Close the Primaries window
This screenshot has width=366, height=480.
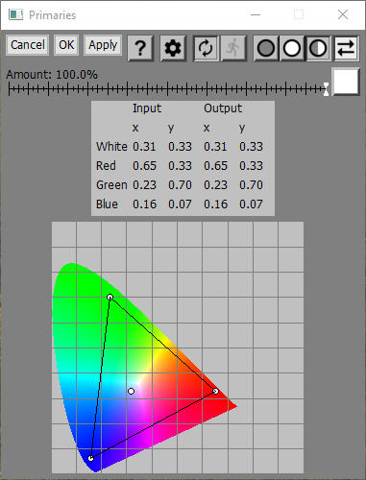coord(343,14)
